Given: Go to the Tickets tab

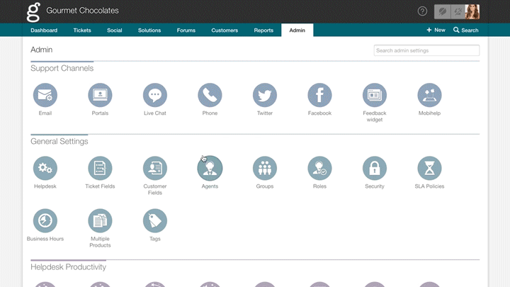Looking at the screenshot, I should pos(82,30).
